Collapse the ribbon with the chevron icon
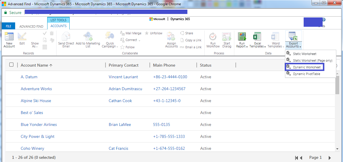The height and width of the screenshot is (162, 343). (x=324, y=26)
